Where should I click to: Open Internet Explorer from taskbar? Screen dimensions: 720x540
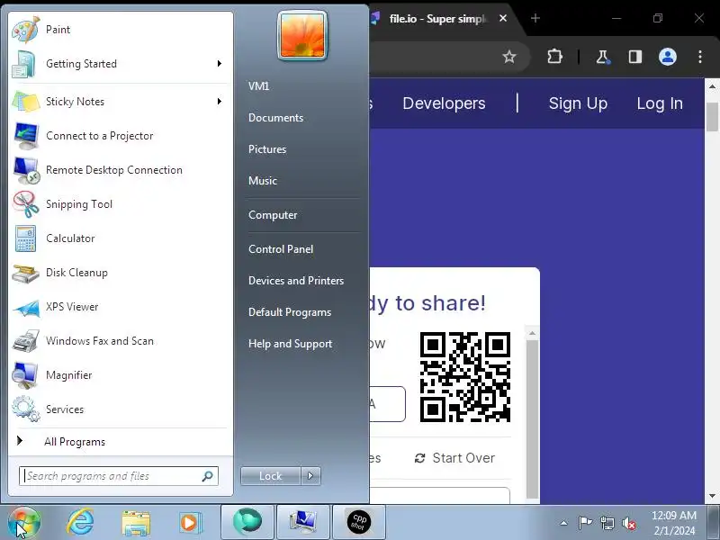tap(80, 523)
